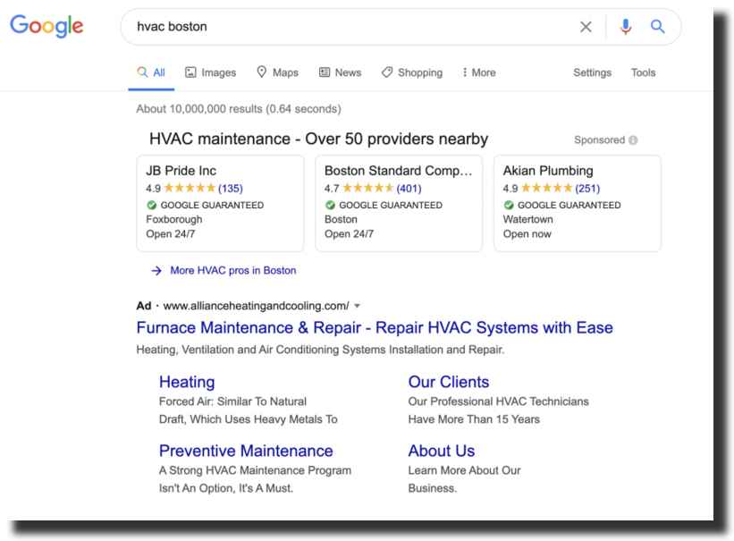Open the 'Furnace Maintenance & Repair' ad headline
This screenshot has height=541, width=734.
coord(375,327)
